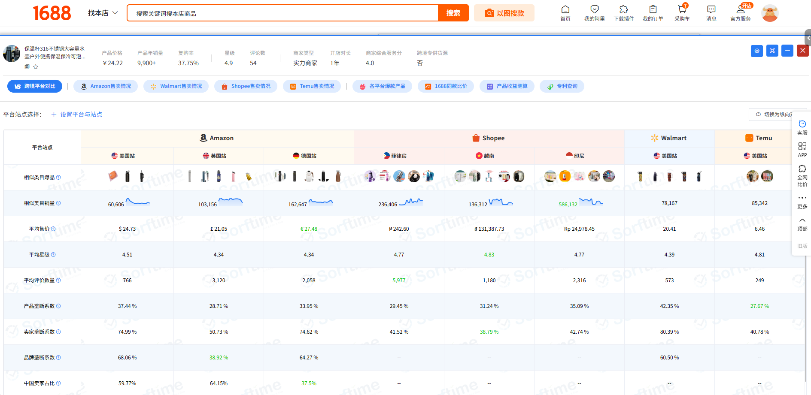Click the 以图搜款 image search button

(x=504, y=13)
